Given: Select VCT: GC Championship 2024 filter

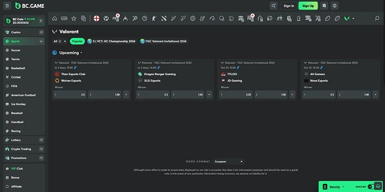Looking at the screenshot, I should point(111,41).
